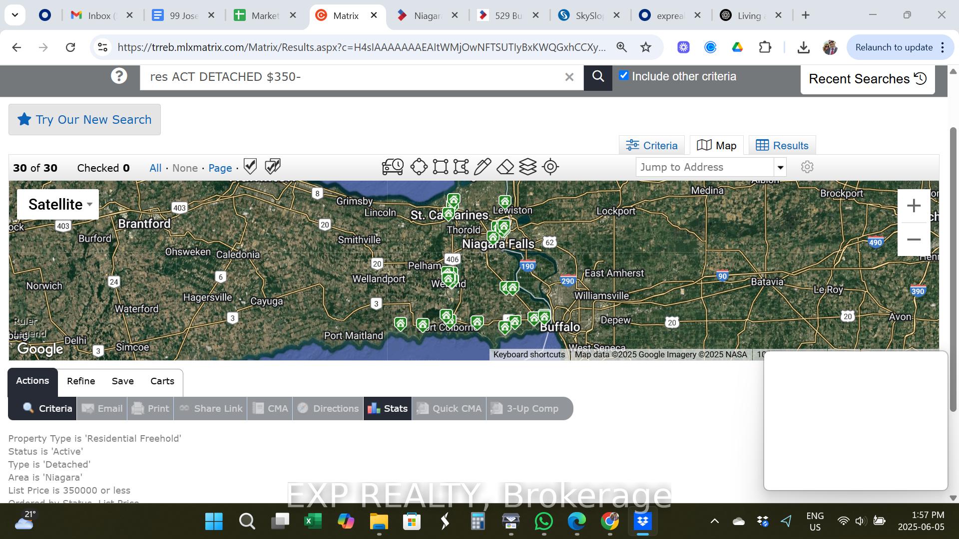Click the Stats button
This screenshot has width=959, height=539.
point(388,409)
